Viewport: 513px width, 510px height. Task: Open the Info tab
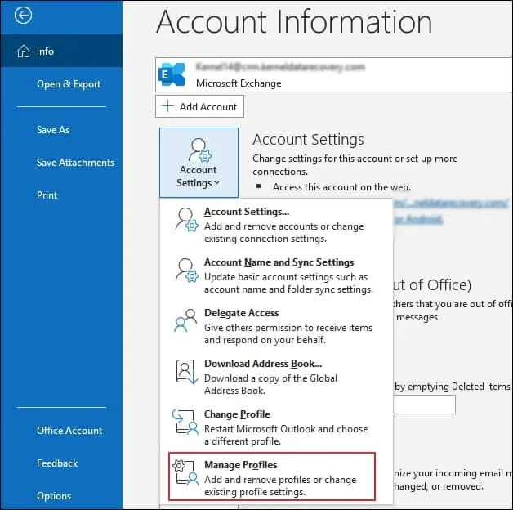point(61,51)
